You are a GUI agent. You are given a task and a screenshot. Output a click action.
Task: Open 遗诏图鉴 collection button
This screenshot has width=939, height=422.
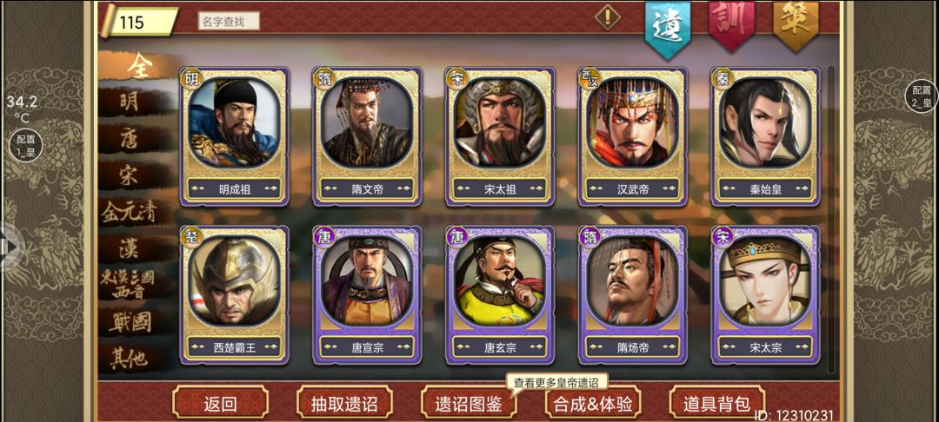tap(469, 404)
